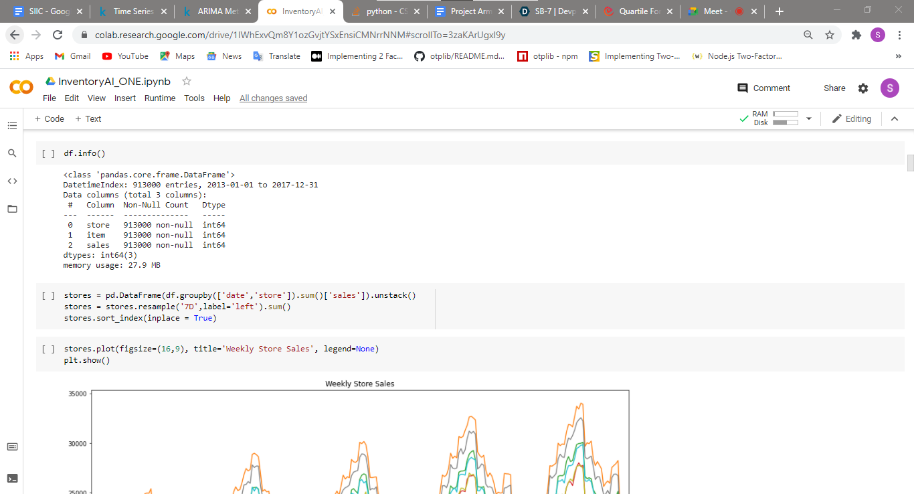Open the table of contents sidebar icon
Viewport: 914px width, 494px height.
[12, 125]
